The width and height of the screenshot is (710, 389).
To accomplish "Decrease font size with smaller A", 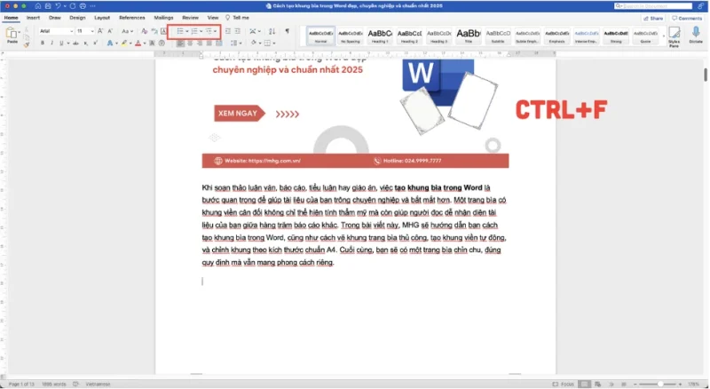I will coord(109,31).
